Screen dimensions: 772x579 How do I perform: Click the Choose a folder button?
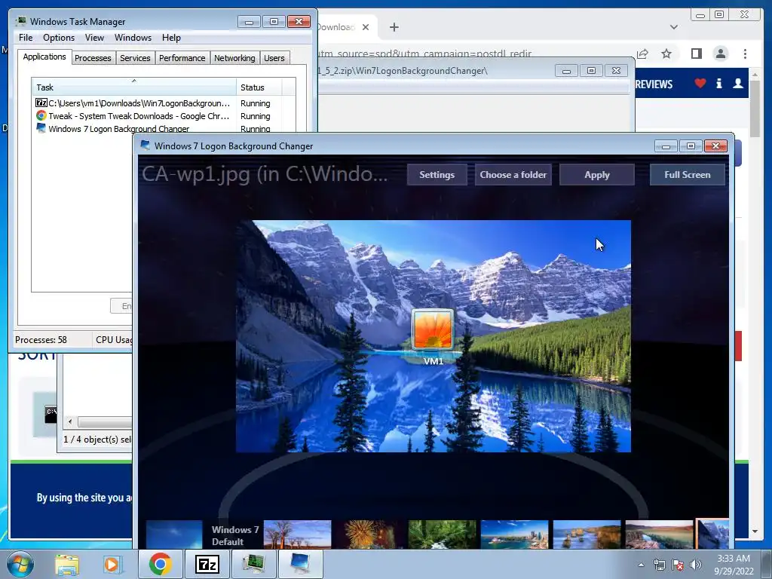(513, 175)
